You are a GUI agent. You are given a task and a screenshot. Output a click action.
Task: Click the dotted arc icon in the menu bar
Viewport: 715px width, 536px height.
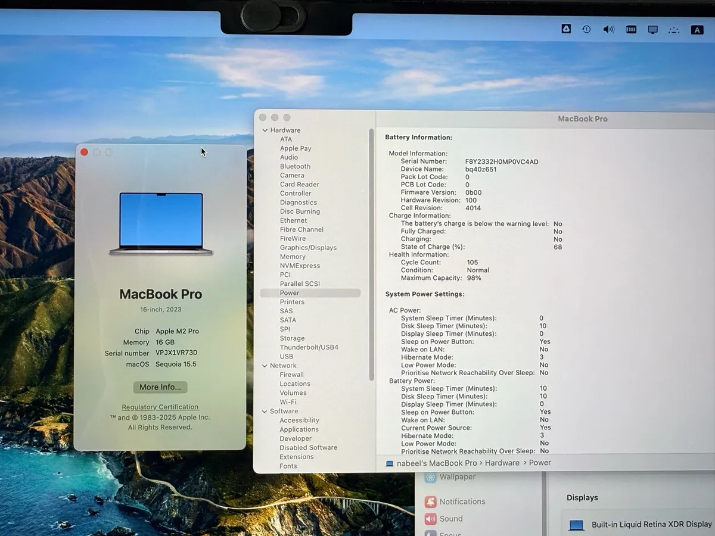tap(674, 30)
